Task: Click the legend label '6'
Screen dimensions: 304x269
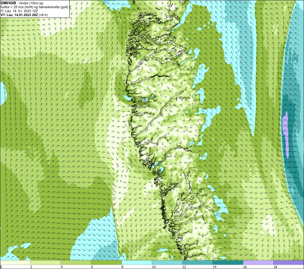Action: click(x=92, y=267)
